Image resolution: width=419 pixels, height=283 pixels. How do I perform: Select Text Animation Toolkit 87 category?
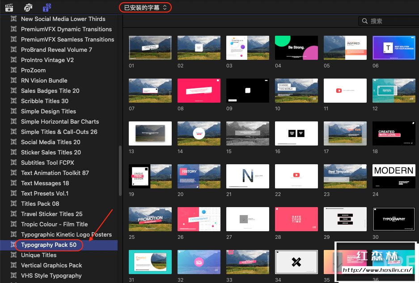[x=55, y=173]
